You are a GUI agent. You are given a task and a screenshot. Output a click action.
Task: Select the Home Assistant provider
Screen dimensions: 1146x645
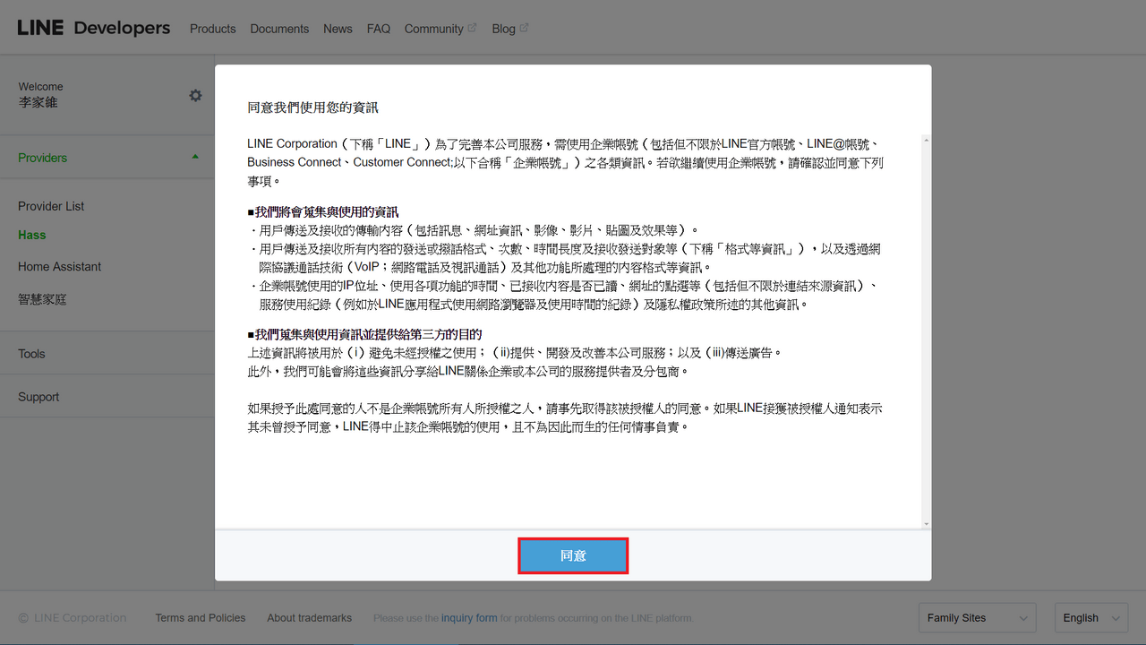59,266
